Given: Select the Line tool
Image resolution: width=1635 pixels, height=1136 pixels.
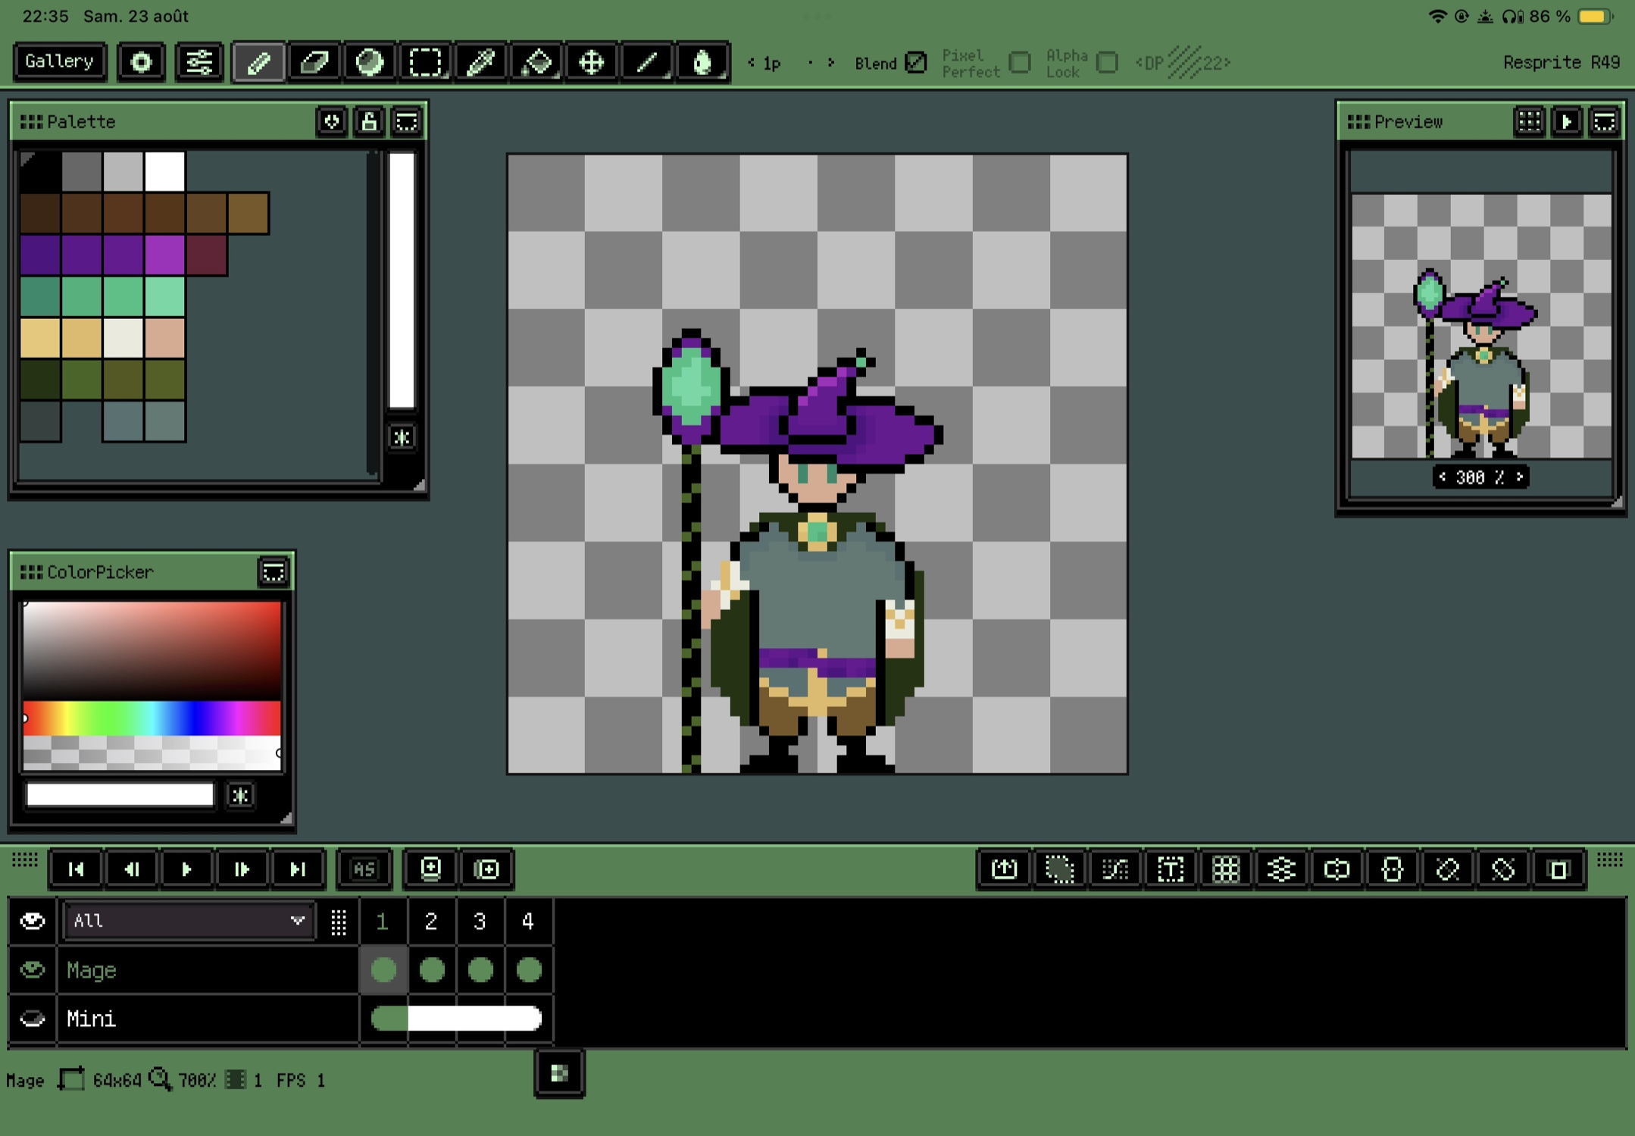Looking at the screenshot, I should click(647, 62).
